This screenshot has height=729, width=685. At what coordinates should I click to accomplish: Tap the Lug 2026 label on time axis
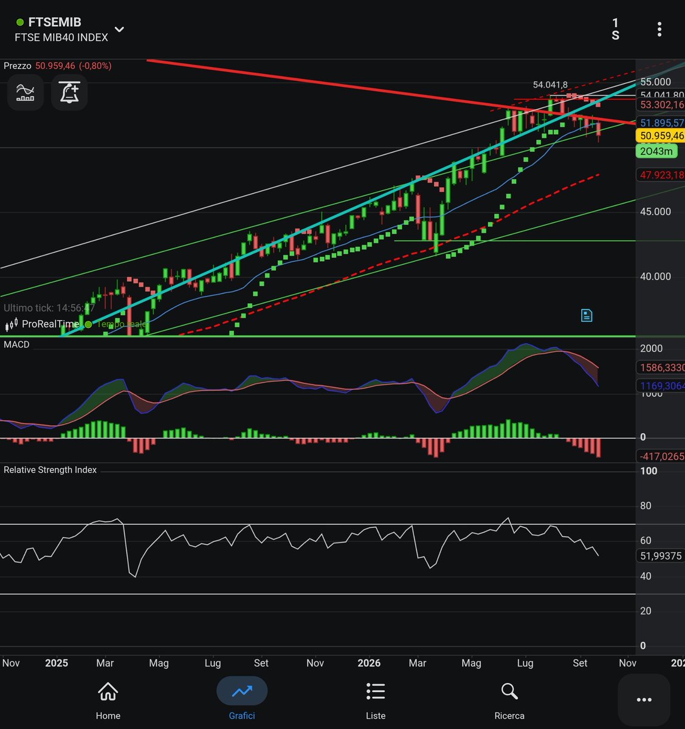(x=525, y=663)
